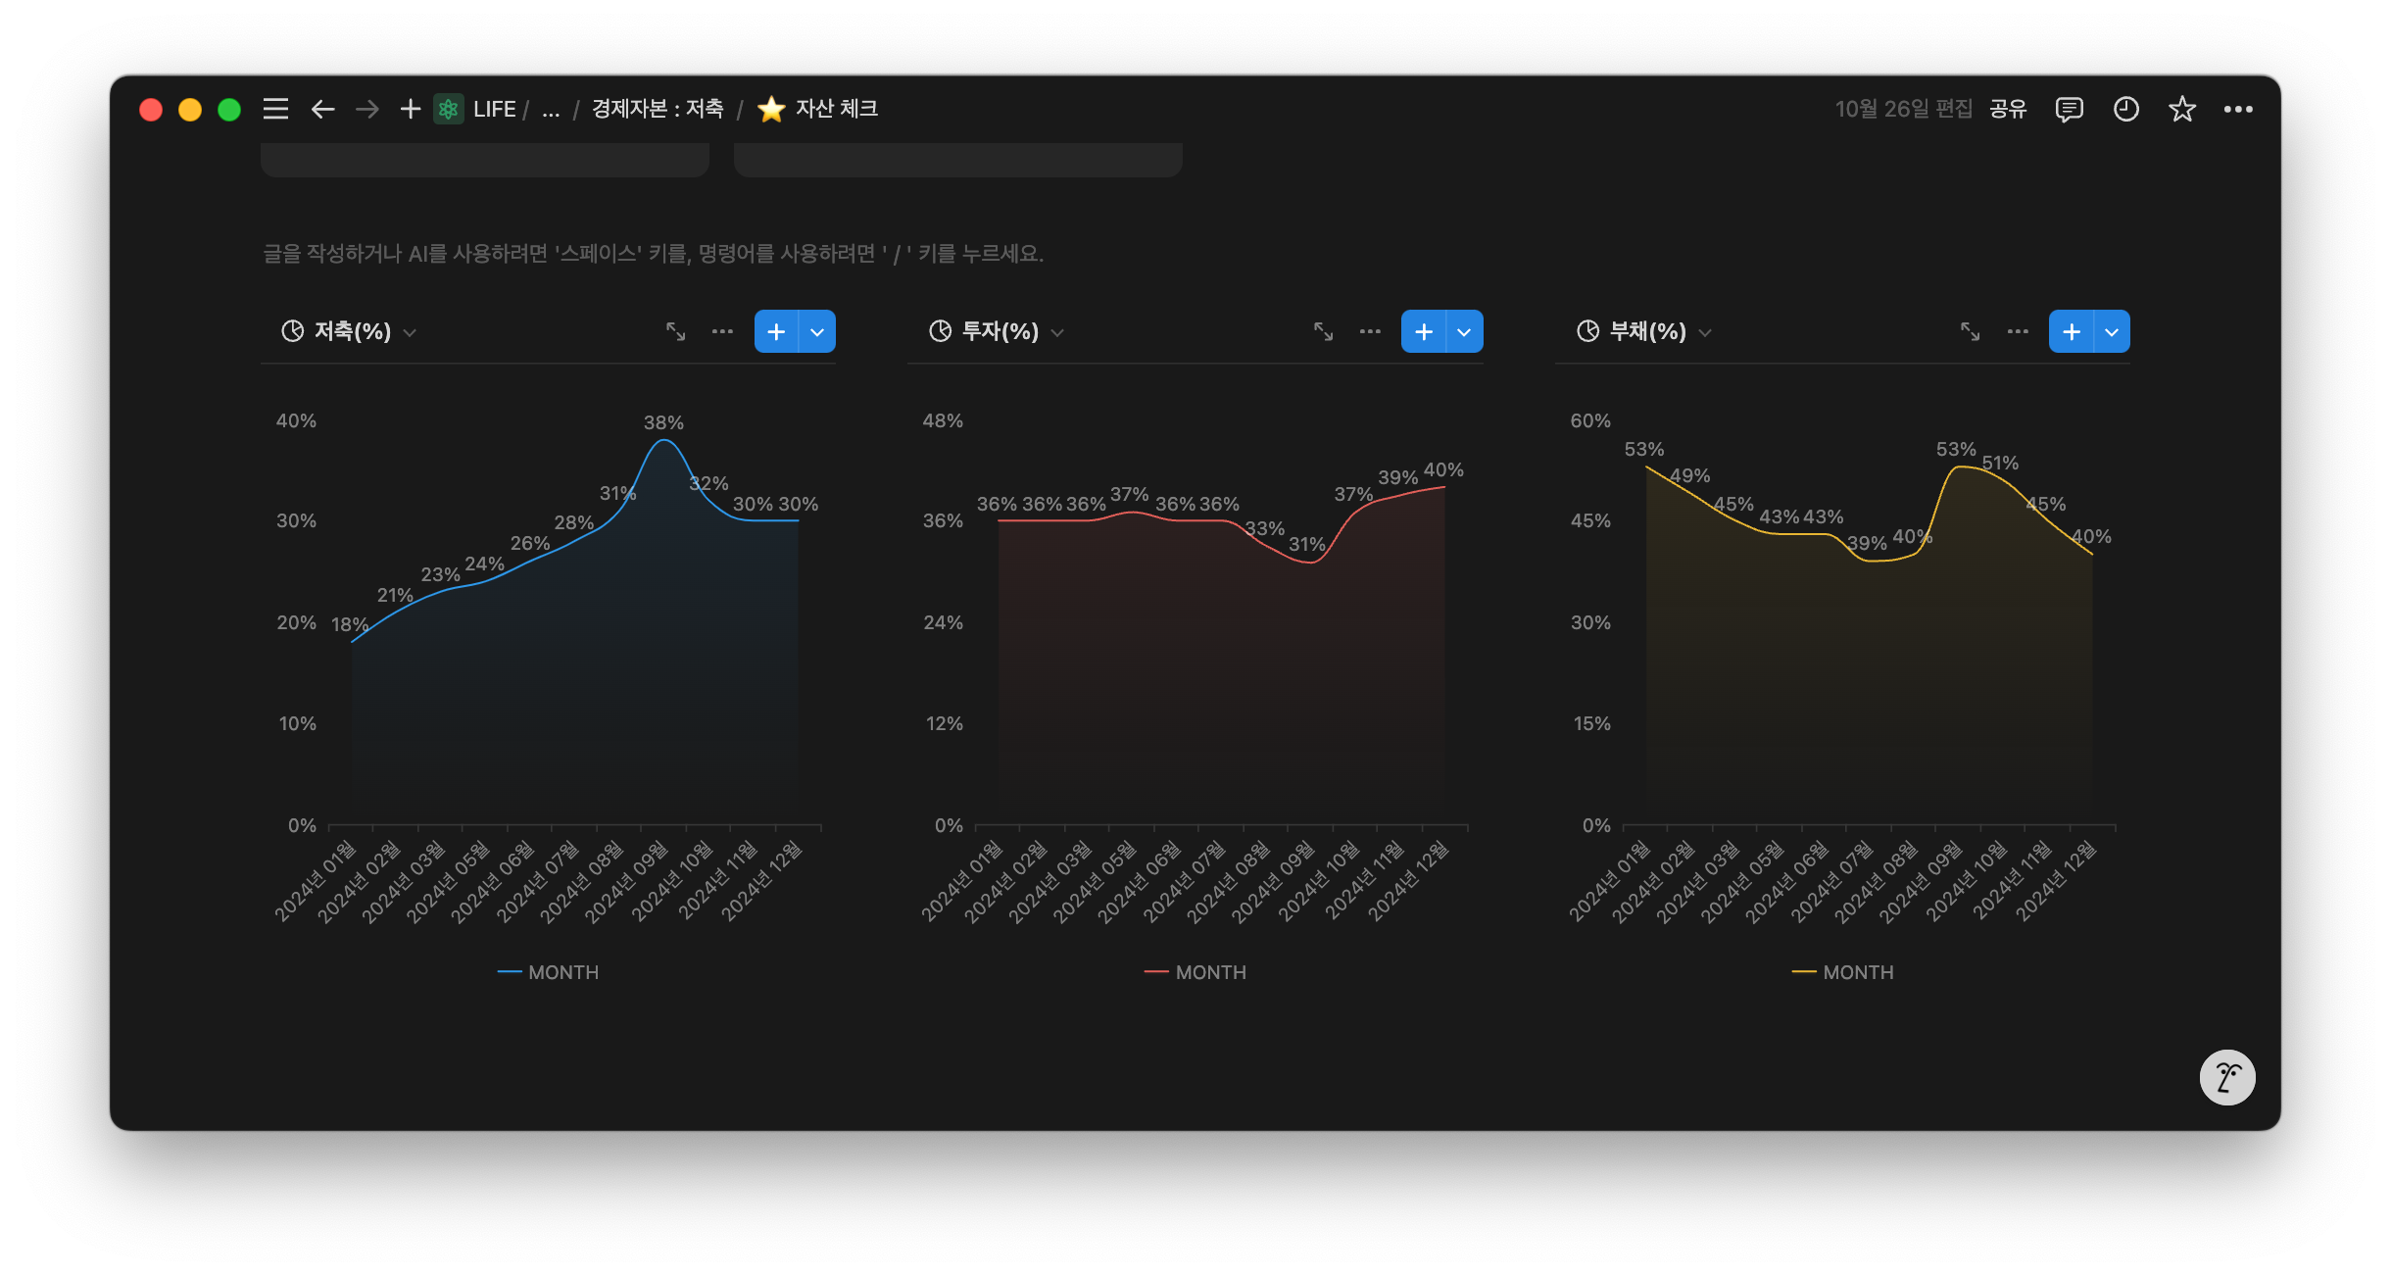Toggle the red MONTH legend series

1195,972
